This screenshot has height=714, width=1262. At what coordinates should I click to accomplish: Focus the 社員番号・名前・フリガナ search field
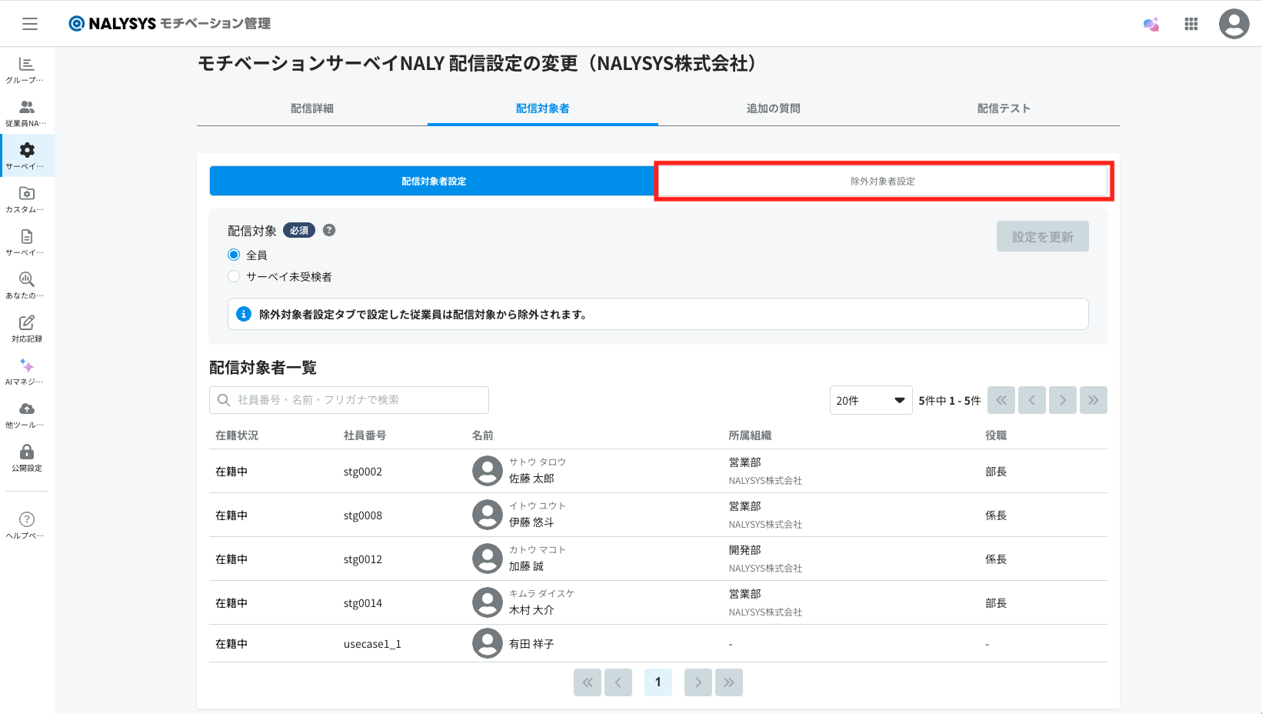click(x=349, y=400)
